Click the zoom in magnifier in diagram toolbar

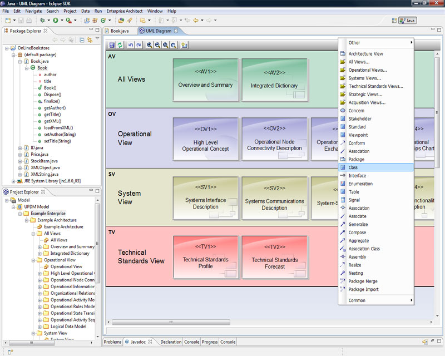(150, 45)
